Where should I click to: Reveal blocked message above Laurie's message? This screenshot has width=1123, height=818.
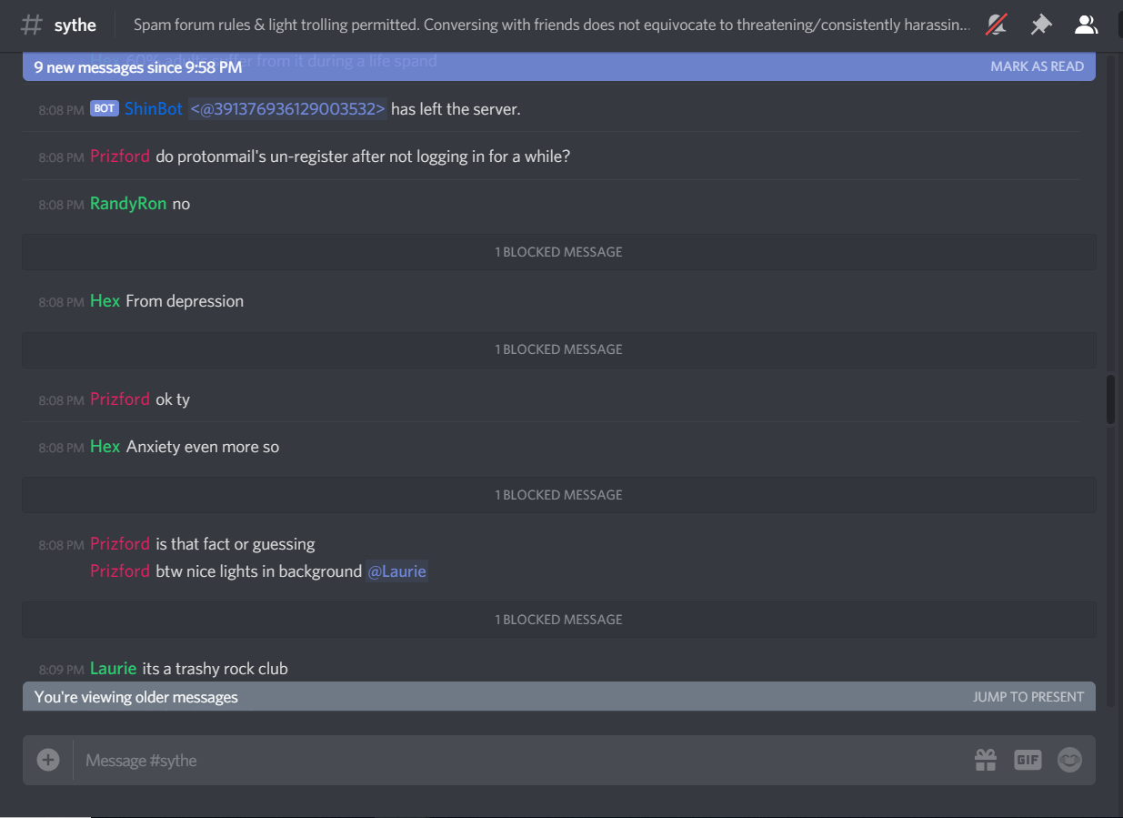(x=559, y=620)
